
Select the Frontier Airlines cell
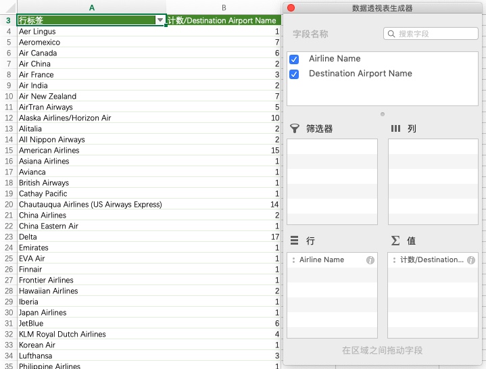click(92, 280)
